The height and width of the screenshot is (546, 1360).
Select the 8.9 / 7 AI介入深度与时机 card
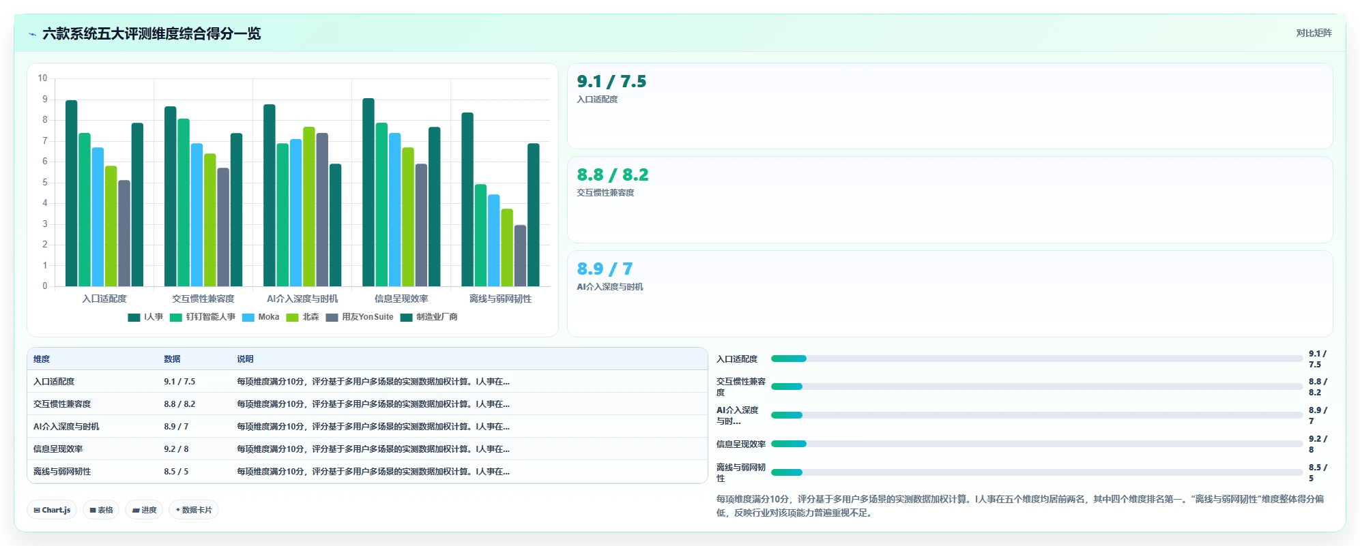click(950, 294)
